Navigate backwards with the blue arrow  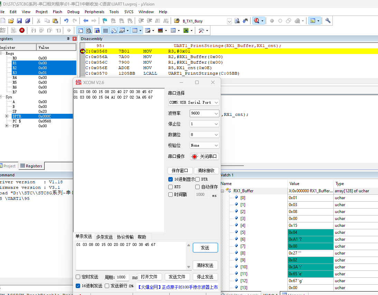[86, 21]
